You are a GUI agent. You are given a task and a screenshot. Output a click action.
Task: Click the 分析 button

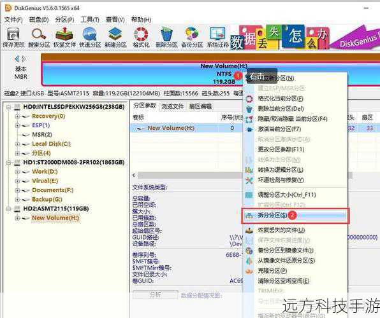click(x=156, y=294)
